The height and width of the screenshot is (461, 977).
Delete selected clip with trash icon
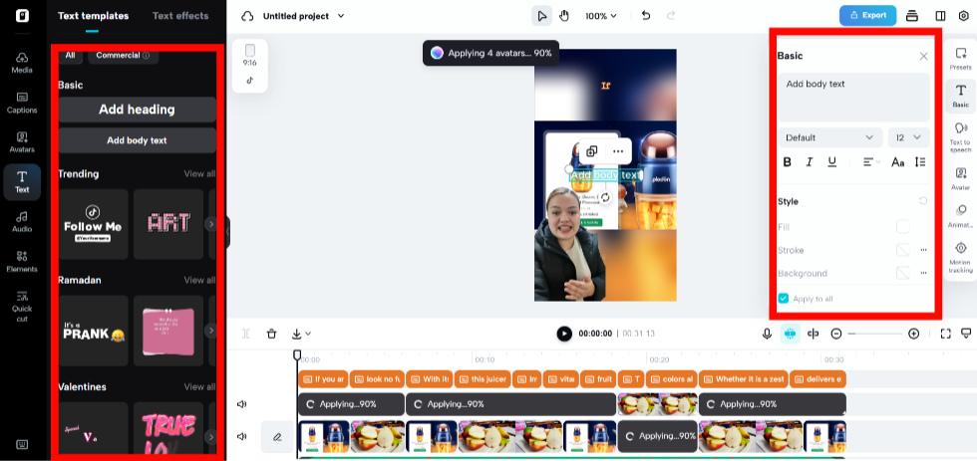tap(271, 334)
